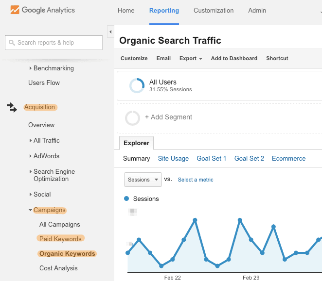Select the Ecommerce tab
This screenshot has width=322, height=281.
[288, 158]
